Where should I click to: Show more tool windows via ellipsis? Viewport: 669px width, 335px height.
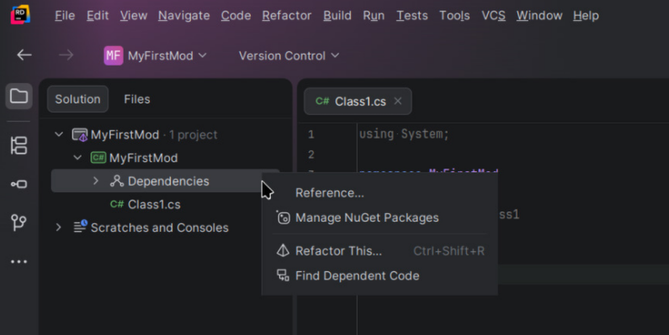click(19, 261)
